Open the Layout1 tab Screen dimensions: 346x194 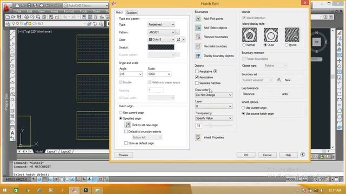(x=52, y=151)
